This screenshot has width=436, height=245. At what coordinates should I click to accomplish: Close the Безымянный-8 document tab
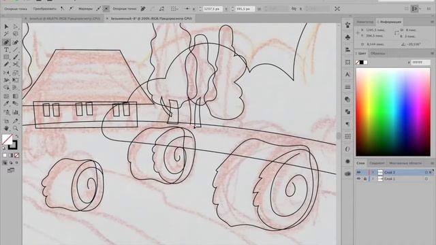[x=108, y=18]
